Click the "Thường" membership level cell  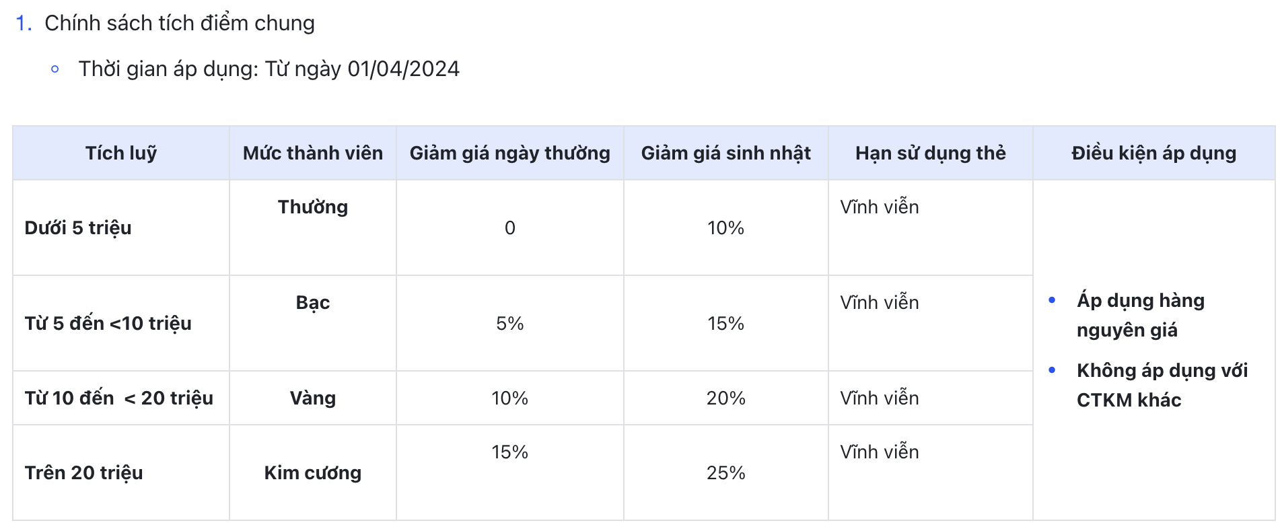[313, 207]
